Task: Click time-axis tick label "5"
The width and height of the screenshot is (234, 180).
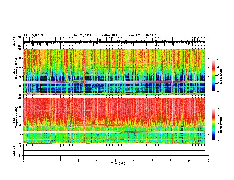Action: tap(116, 161)
